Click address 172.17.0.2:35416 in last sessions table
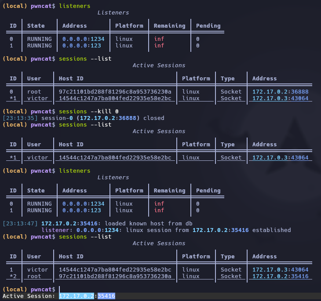The height and width of the screenshot is (301, 321). [280, 276]
